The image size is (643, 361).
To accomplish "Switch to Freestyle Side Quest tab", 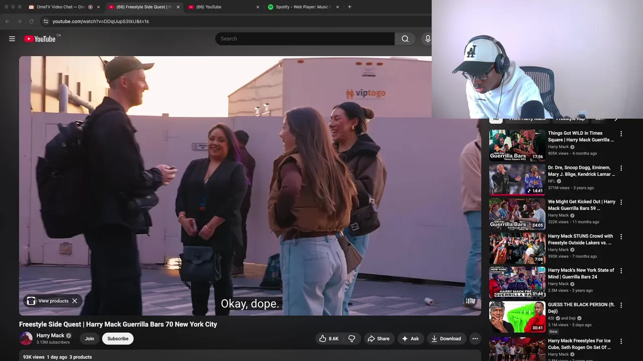I will tap(143, 7).
